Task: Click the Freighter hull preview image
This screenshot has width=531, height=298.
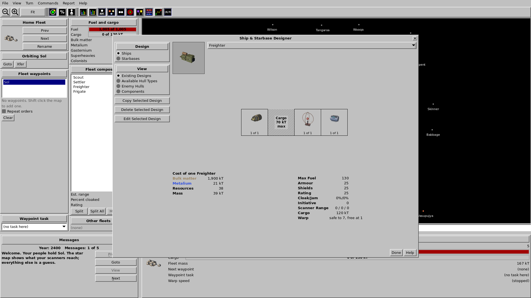Action: coord(189,58)
